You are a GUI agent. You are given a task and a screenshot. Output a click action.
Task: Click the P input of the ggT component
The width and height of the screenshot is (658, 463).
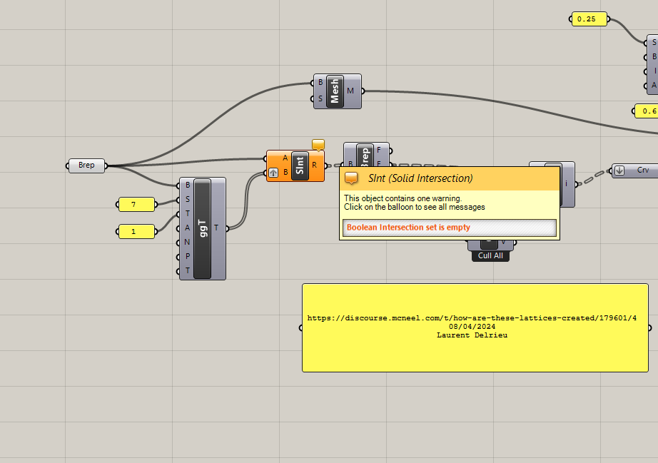(x=188, y=256)
